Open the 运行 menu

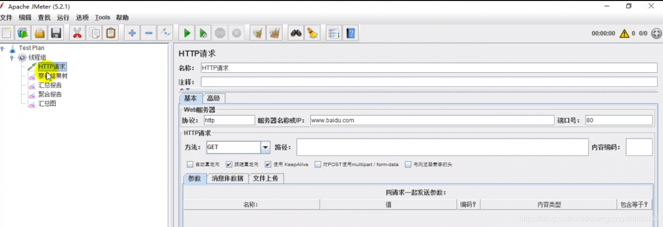(x=63, y=18)
